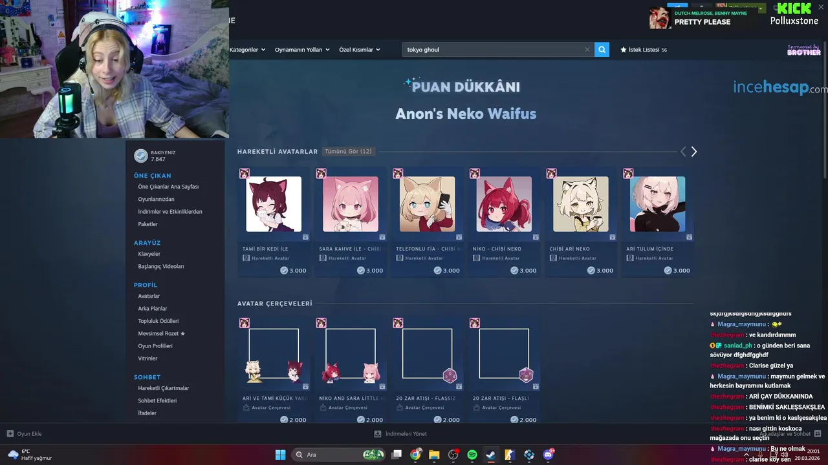The image size is (828, 465).
Task: Click the search magnifier button
Action: (602, 50)
